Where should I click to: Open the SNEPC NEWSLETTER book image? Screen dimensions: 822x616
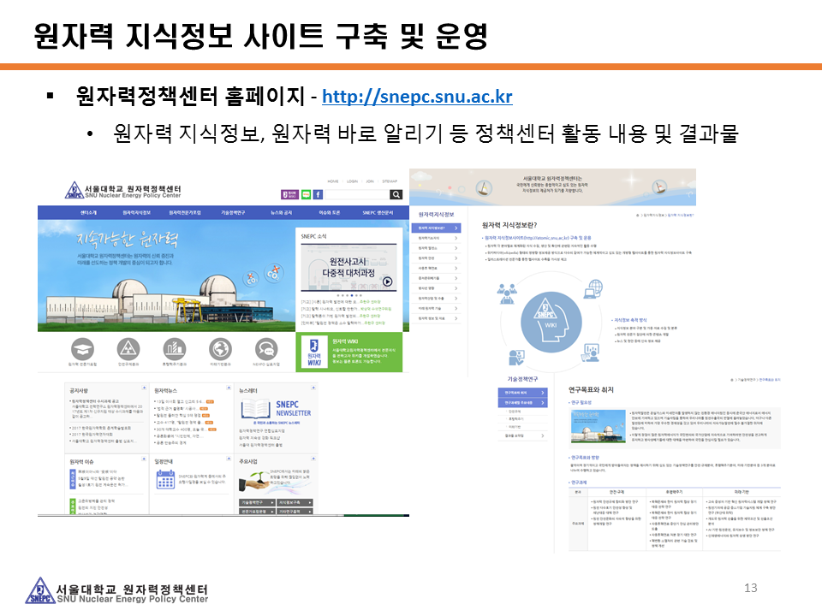255,409
